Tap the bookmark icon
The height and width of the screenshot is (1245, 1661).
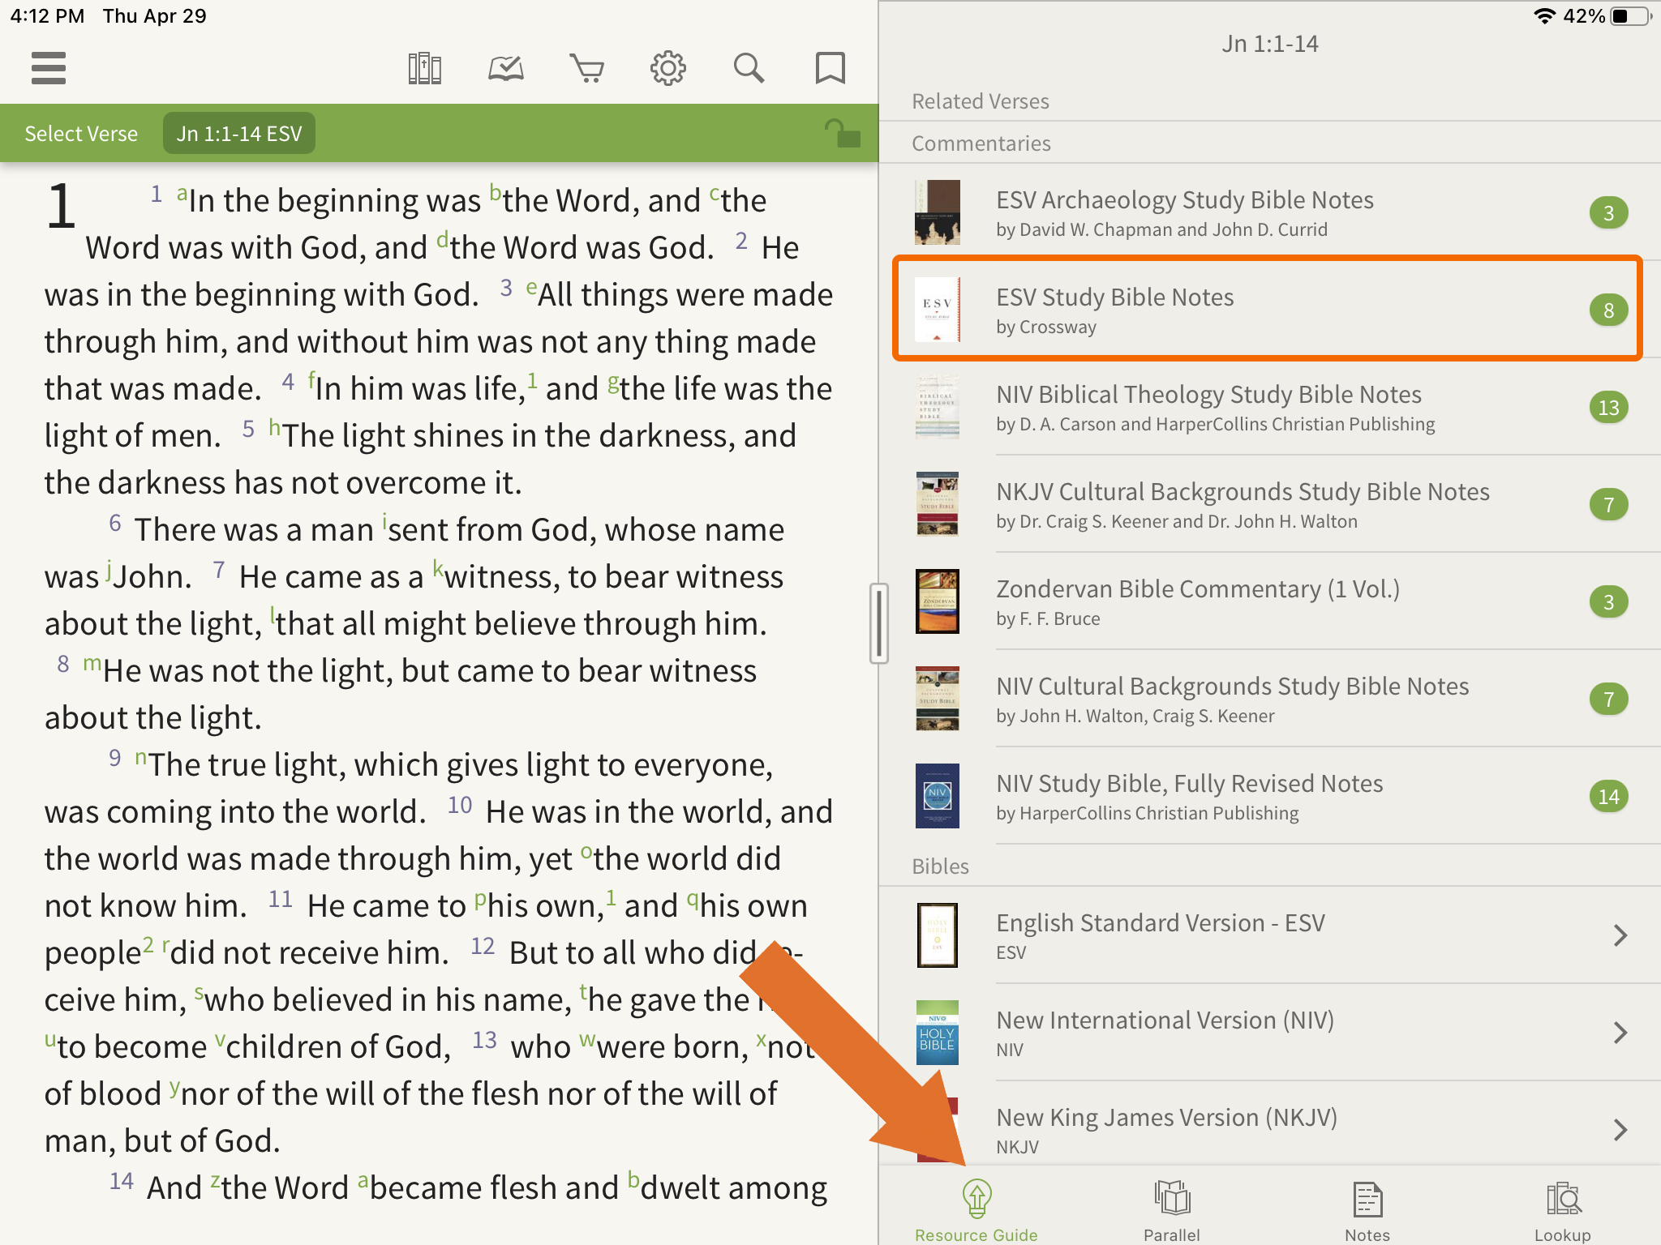click(830, 68)
